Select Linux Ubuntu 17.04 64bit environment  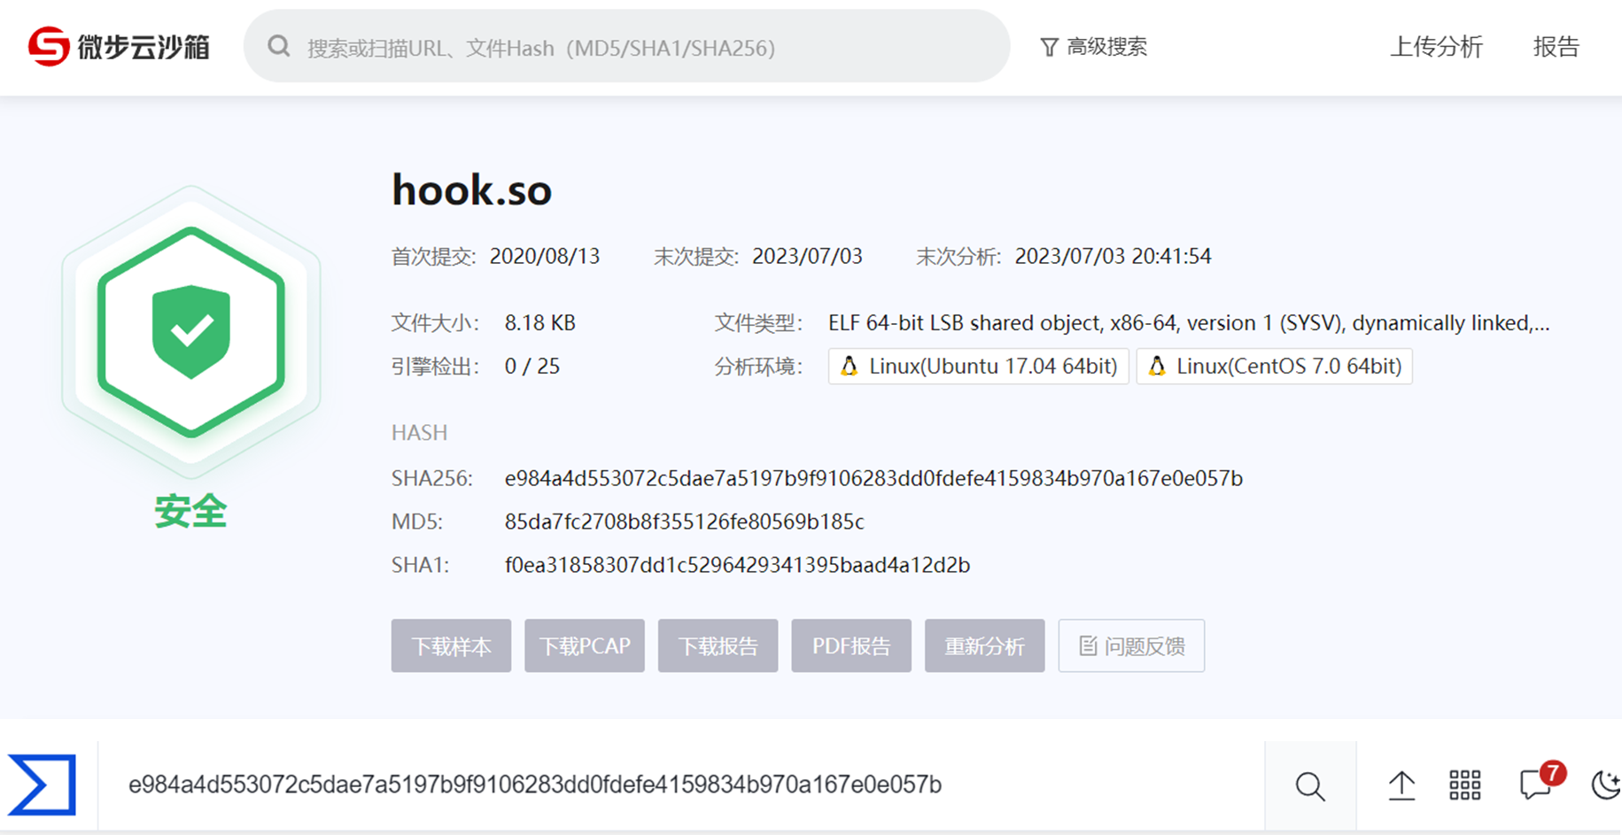(978, 367)
